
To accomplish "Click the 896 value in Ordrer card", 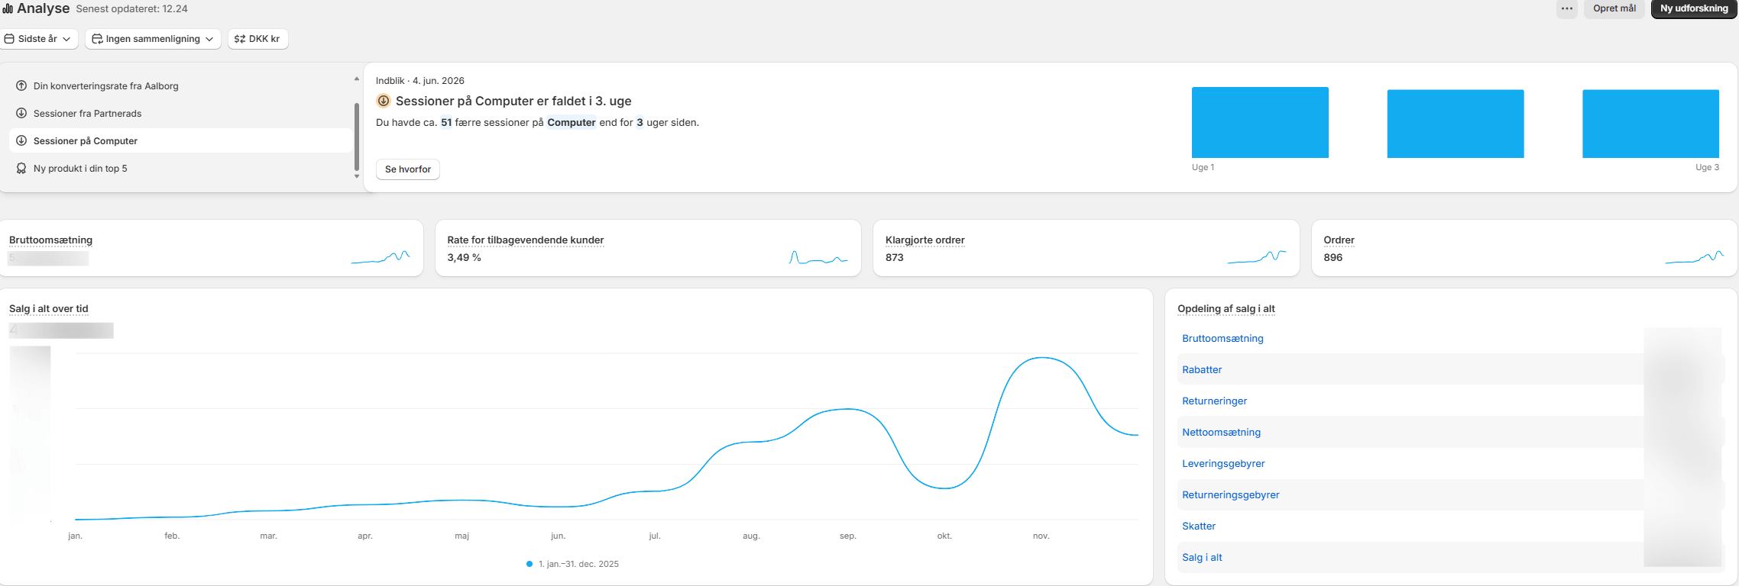I will [x=1333, y=258].
